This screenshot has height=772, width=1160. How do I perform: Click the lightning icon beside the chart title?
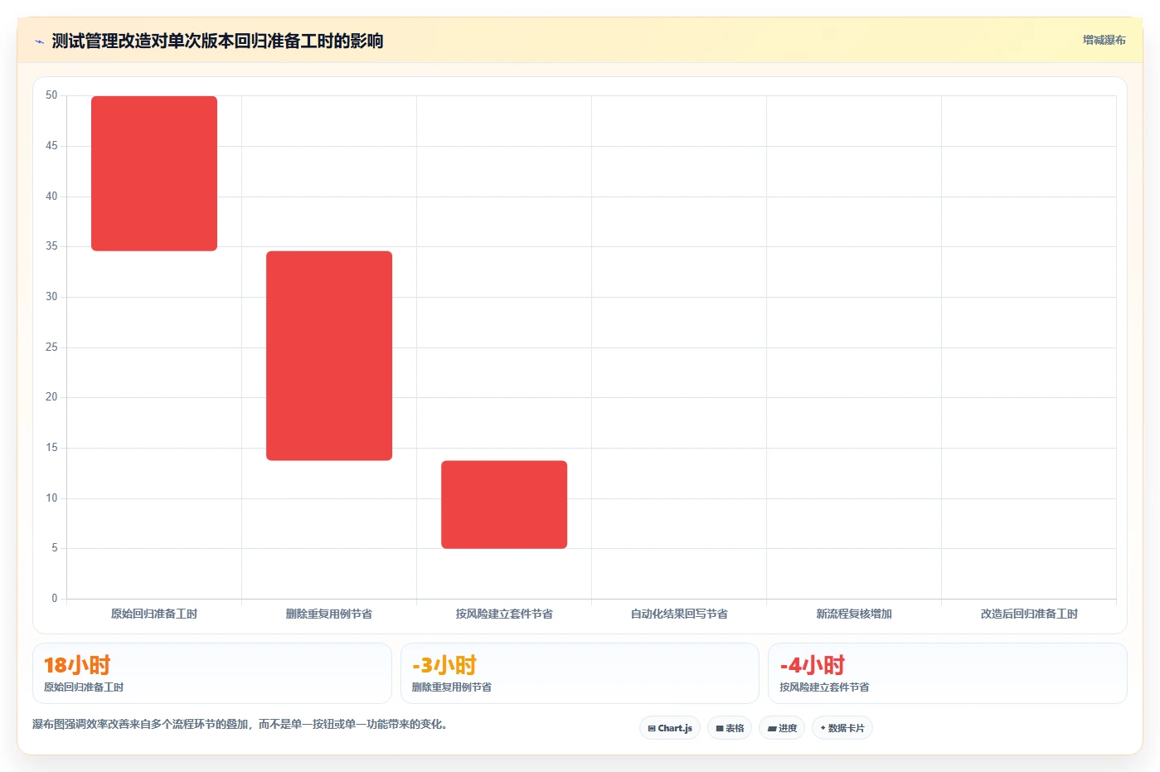click(39, 41)
